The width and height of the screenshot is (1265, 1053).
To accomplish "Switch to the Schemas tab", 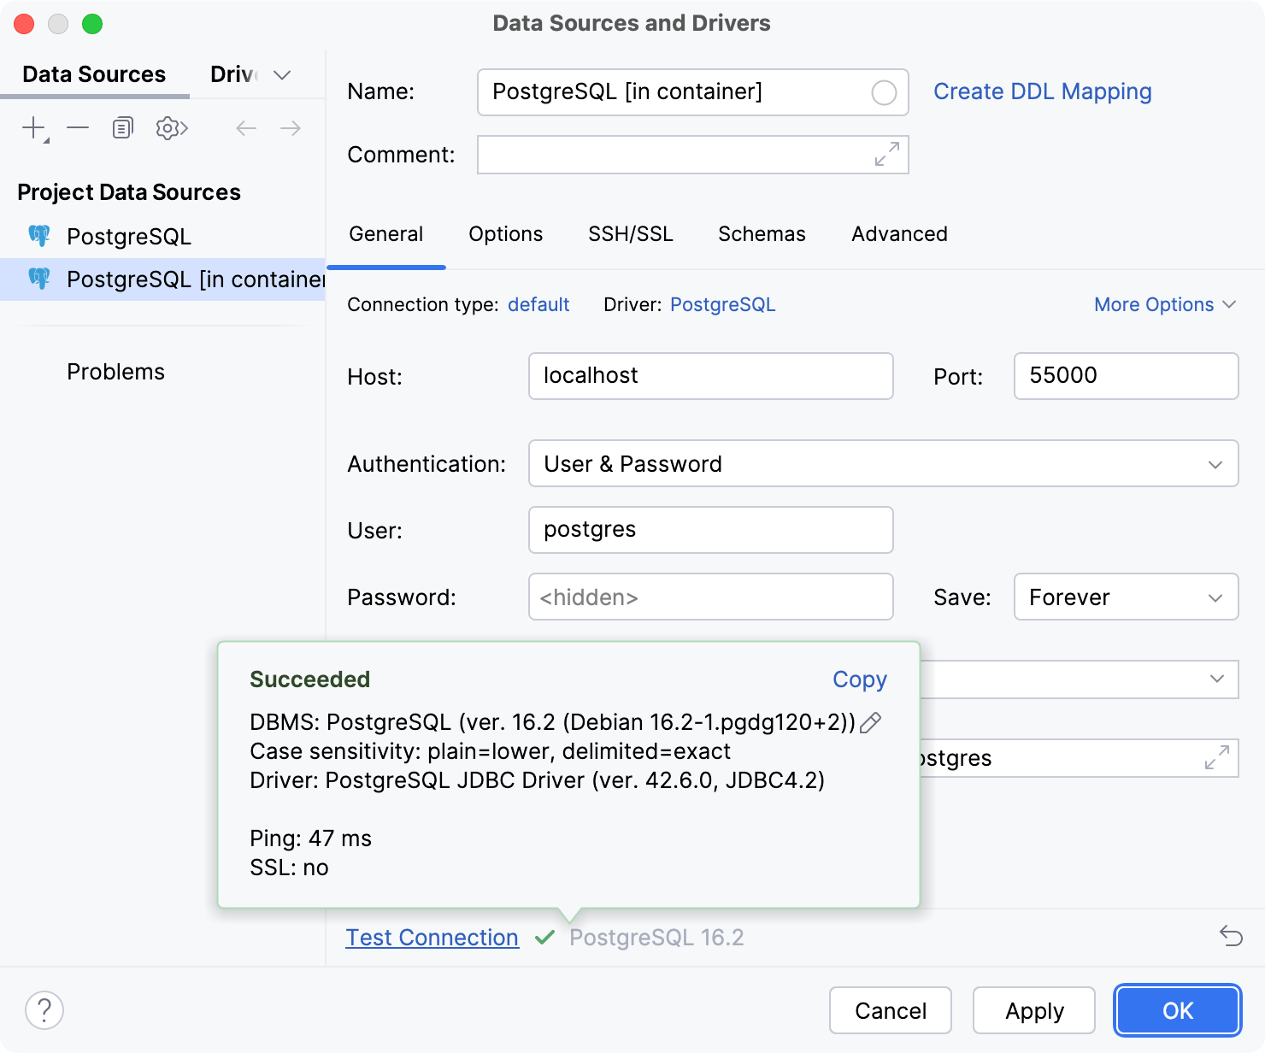I will pyautogui.click(x=761, y=233).
